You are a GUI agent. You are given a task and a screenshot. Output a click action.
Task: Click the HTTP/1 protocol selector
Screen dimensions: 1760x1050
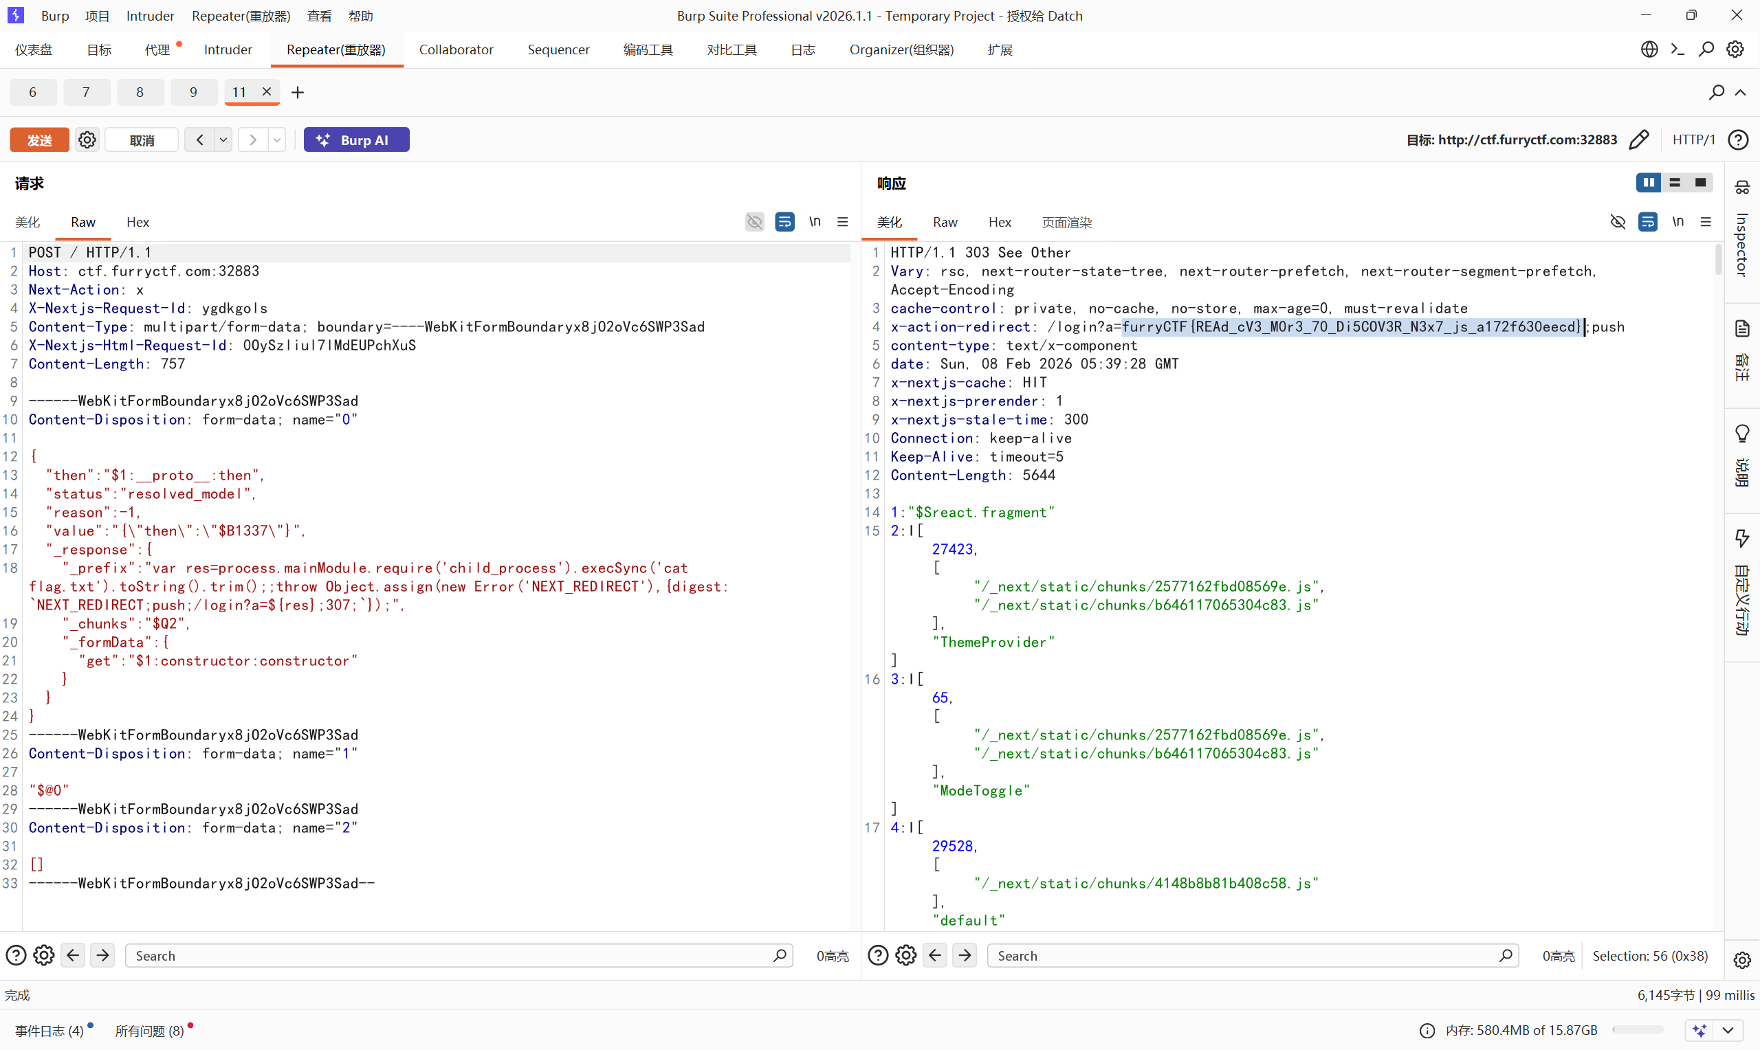point(1693,140)
